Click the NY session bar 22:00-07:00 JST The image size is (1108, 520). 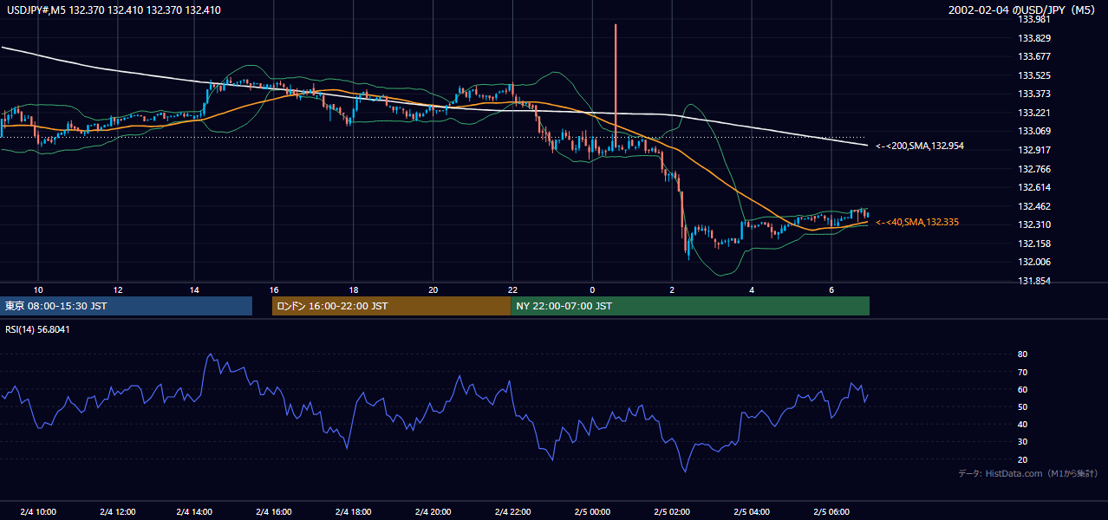click(x=690, y=306)
